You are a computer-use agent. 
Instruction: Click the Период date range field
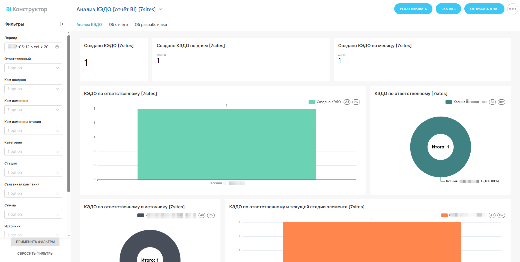click(30, 47)
